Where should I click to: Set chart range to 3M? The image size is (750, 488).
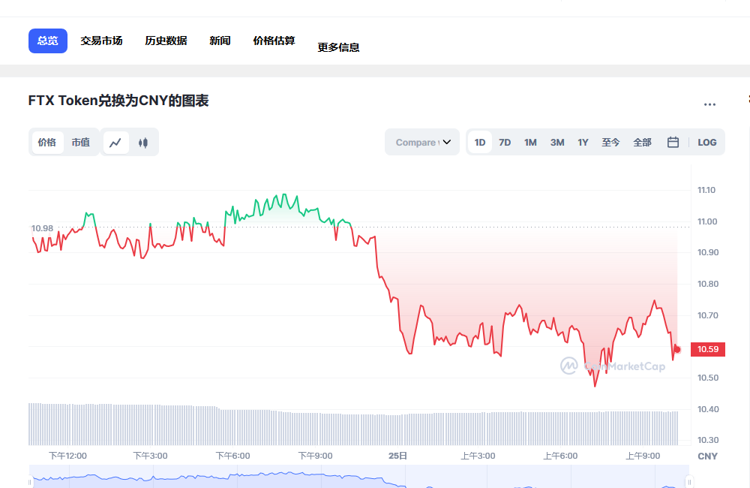coord(557,143)
